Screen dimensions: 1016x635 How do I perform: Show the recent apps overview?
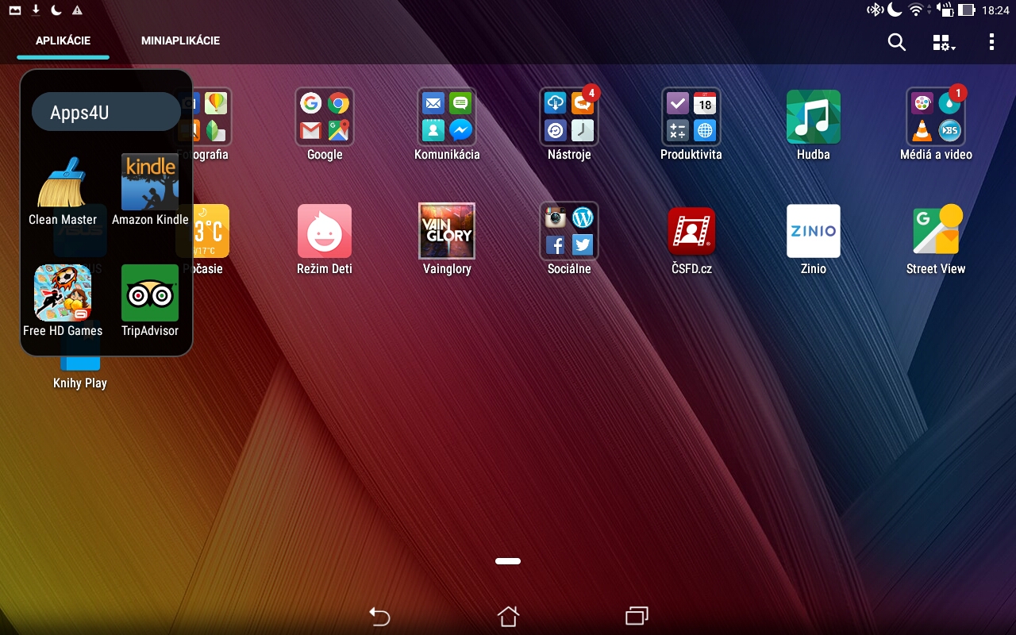[x=637, y=616]
